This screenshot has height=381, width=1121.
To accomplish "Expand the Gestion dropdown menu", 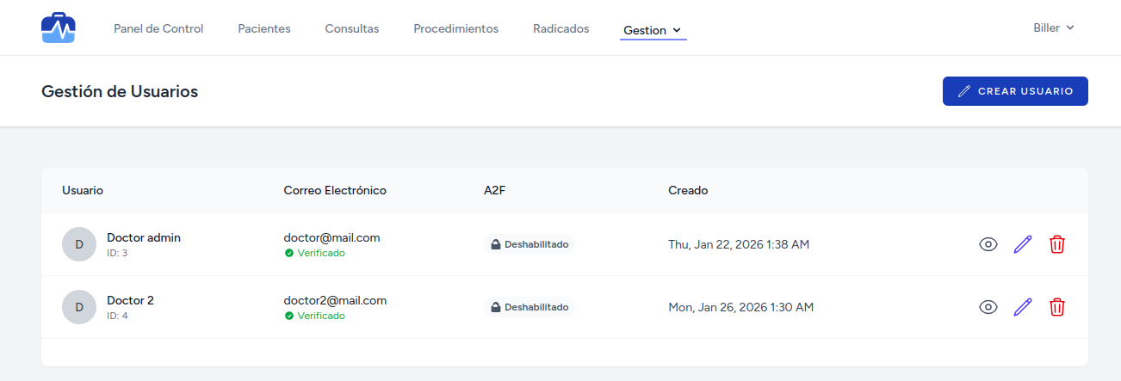I will click(x=653, y=30).
